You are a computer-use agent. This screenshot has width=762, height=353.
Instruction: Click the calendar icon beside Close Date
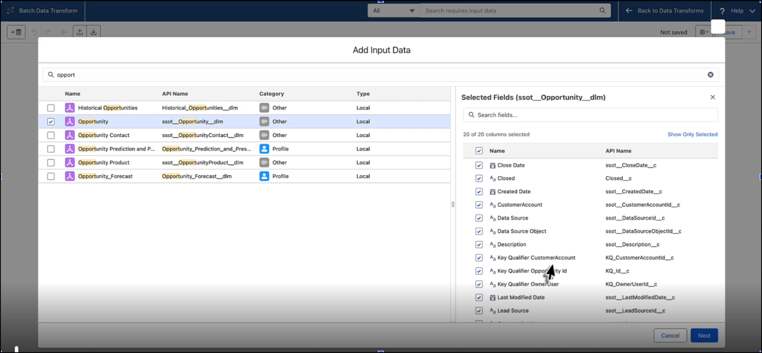coord(493,165)
